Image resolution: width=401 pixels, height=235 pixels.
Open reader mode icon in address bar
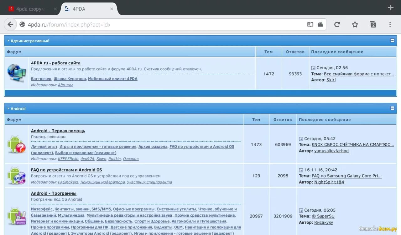pyautogui.click(x=310, y=24)
